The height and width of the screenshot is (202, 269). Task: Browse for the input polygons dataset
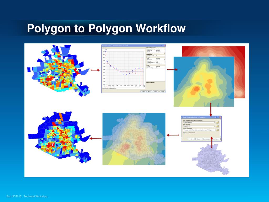point(217,126)
